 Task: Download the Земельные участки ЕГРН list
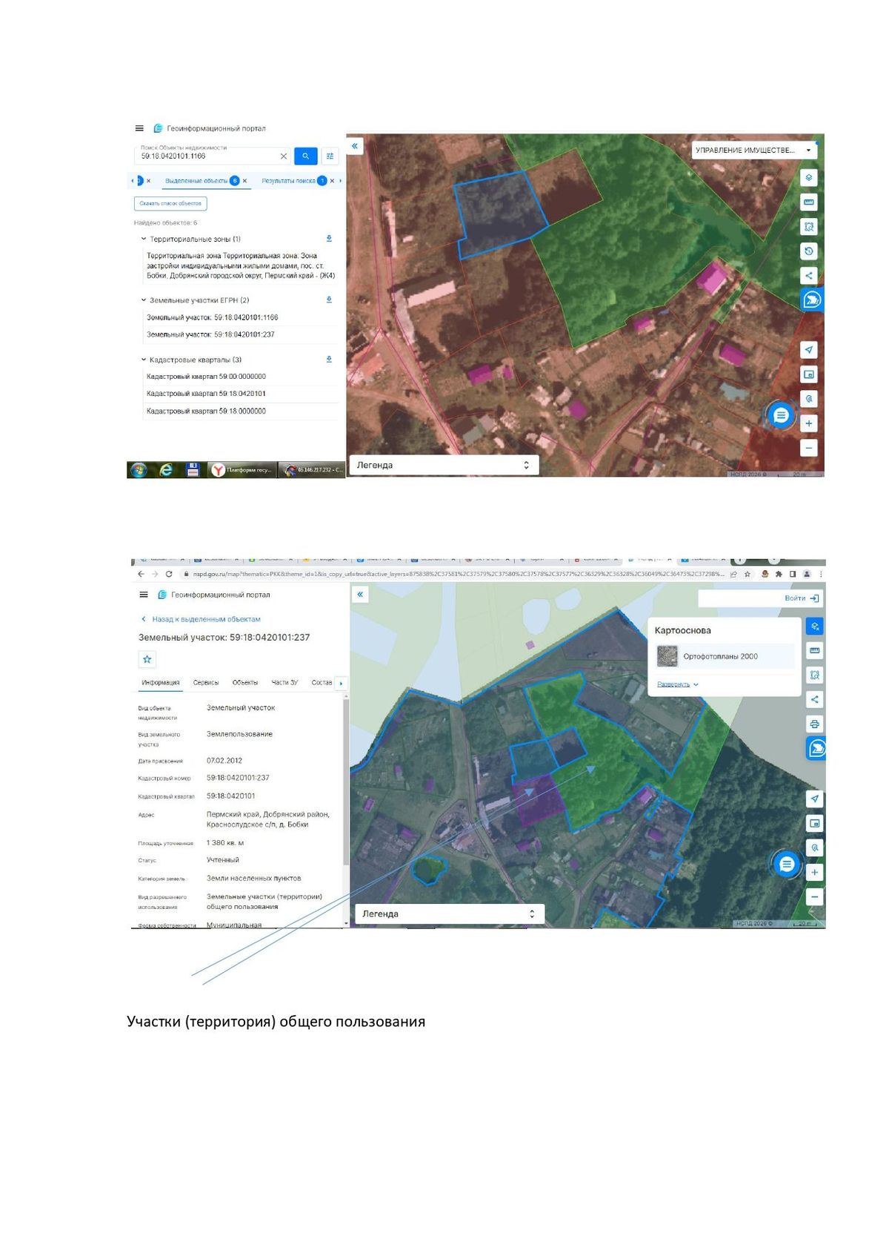click(x=329, y=300)
